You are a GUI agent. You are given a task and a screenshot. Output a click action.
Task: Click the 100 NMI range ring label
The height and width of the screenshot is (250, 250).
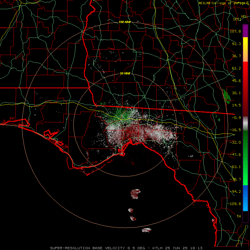tap(125, 22)
